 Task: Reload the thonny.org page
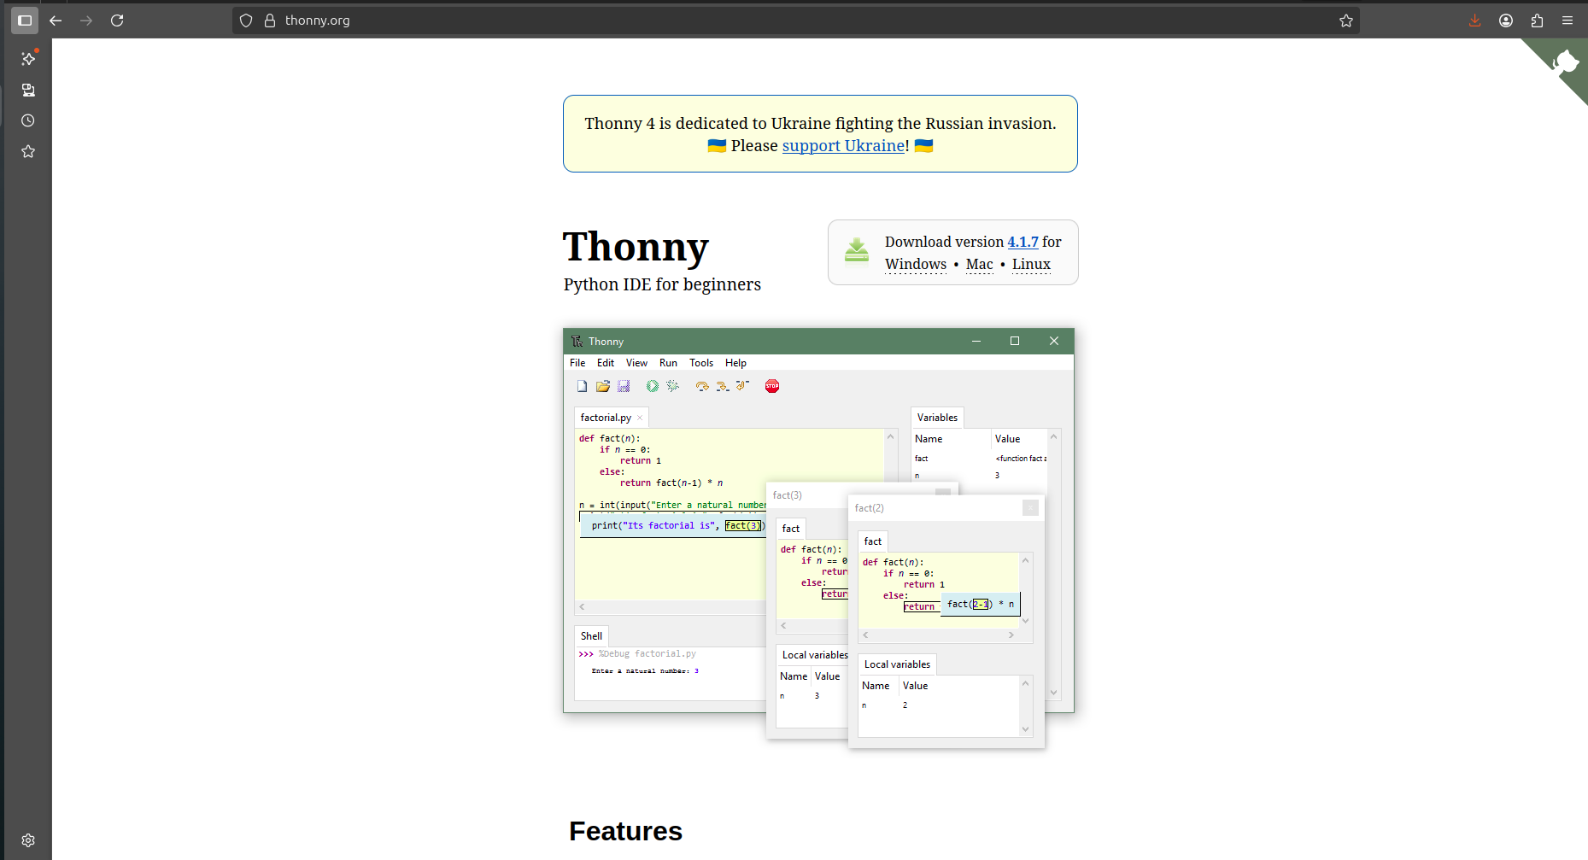pyautogui.click(x=117, y=20)
